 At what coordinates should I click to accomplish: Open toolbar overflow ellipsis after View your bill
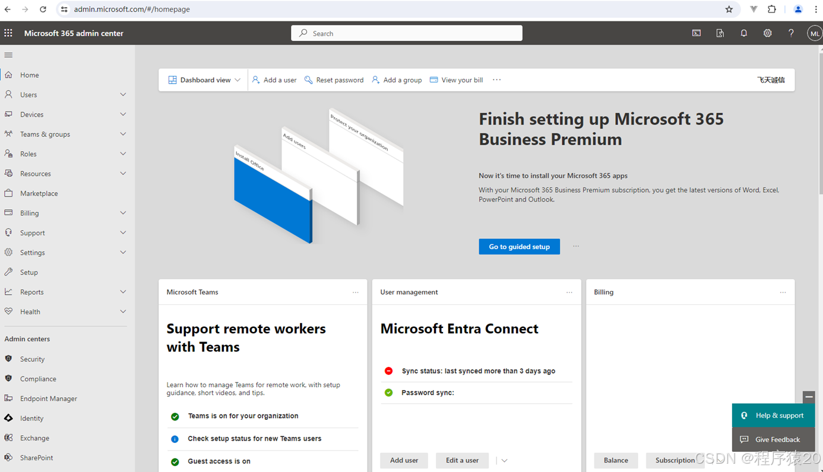(497, 80)
